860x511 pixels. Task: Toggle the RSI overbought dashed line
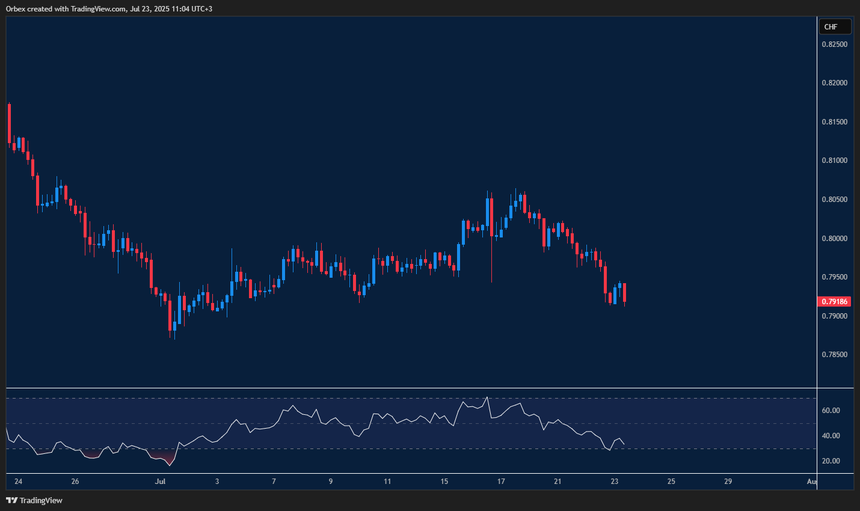[361, 397]
